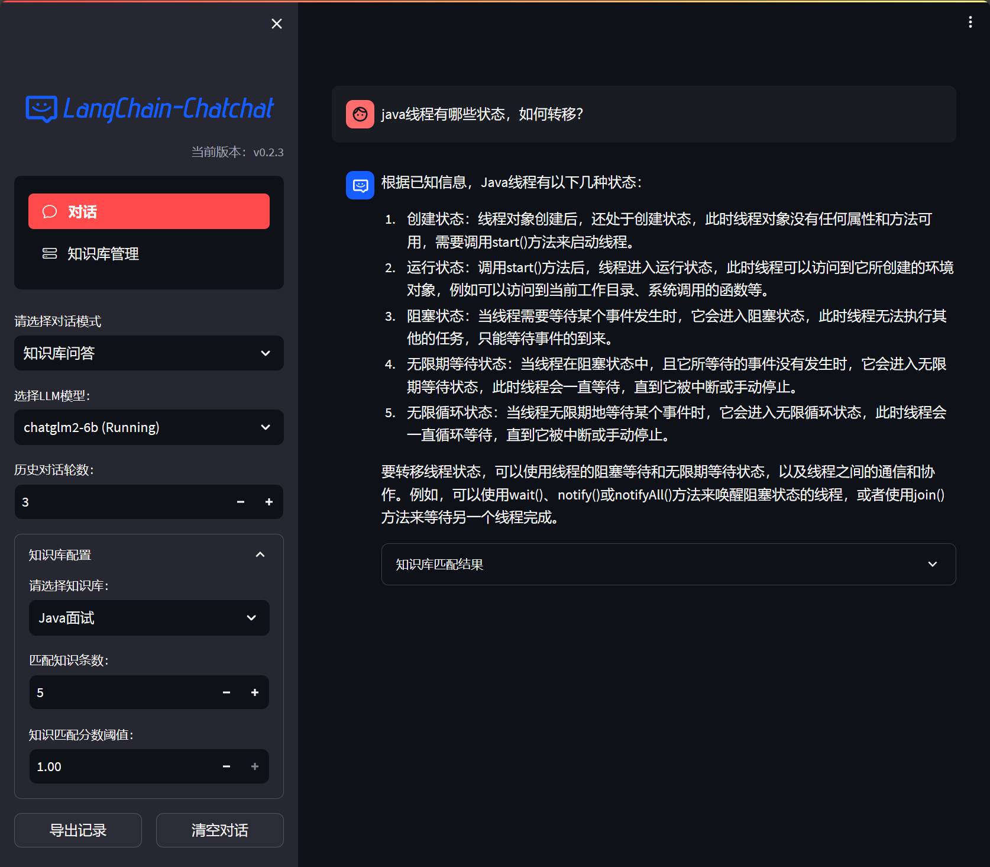Viewport: 990px width, 867px height.
Task: Decrease 匹配知识条数 with minus button
Action: click(x=227, y=692)
